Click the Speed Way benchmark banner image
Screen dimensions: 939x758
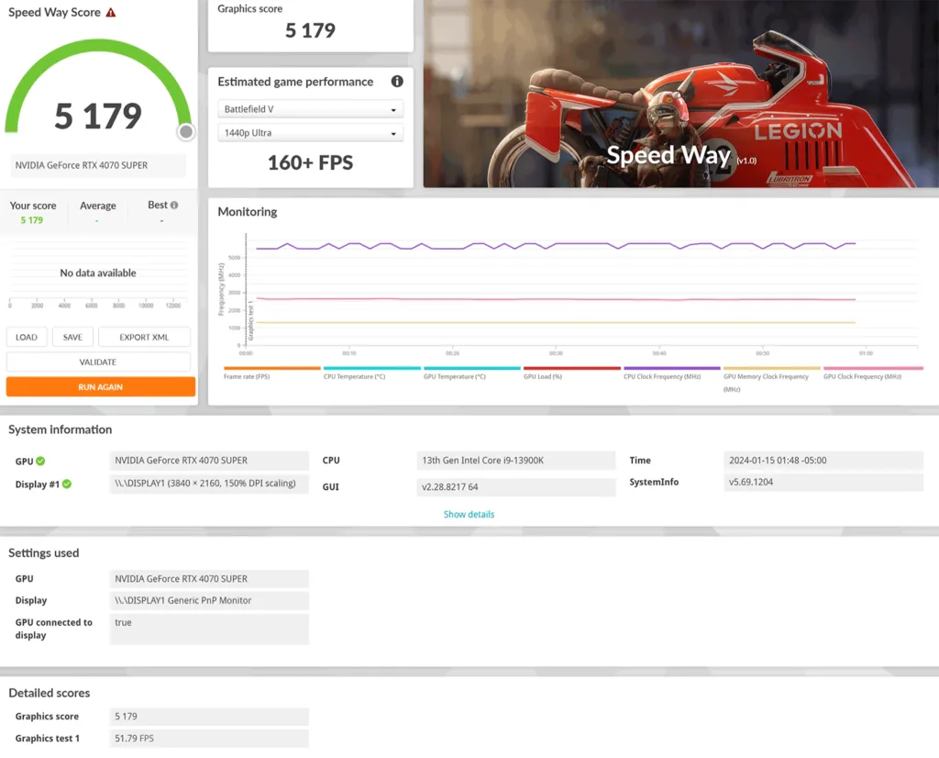click(x=681, y=95)
